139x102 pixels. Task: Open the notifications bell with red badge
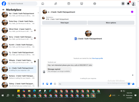(x=128, y=4)
